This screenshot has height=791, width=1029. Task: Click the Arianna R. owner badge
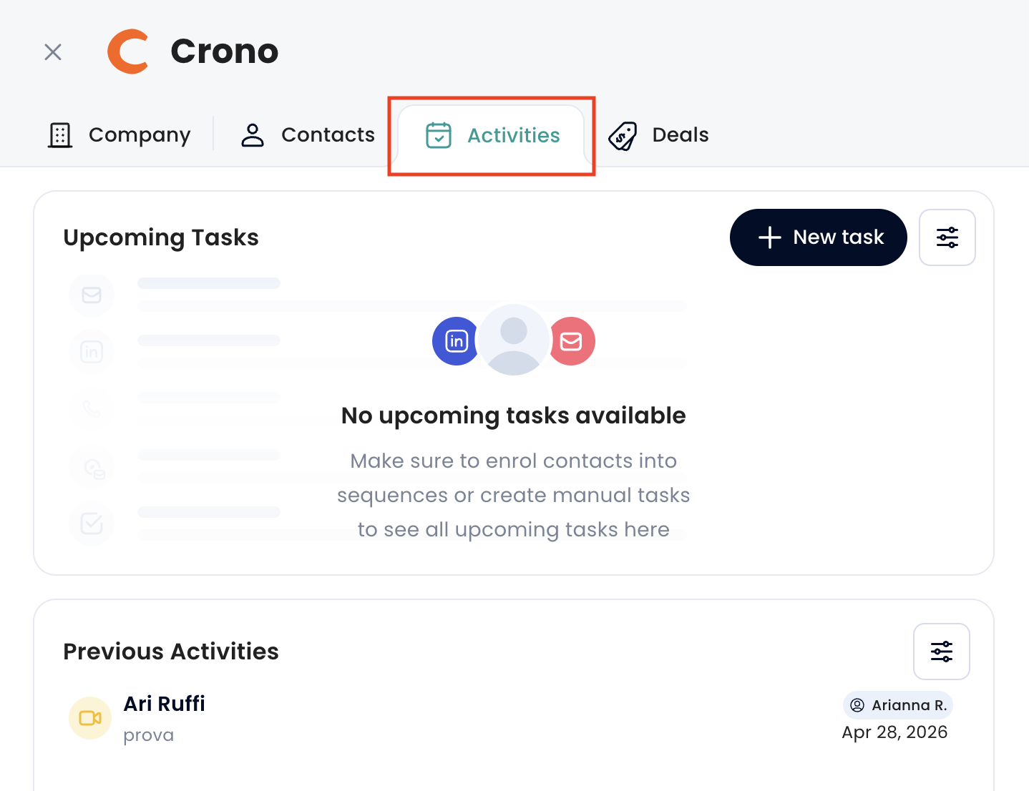coord(898,705)
